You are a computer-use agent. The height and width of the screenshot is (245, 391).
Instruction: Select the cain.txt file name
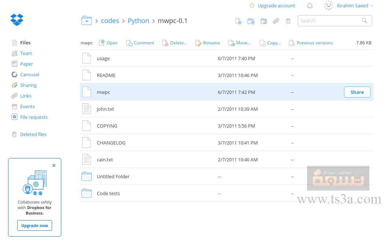click(x=105, y=160)
